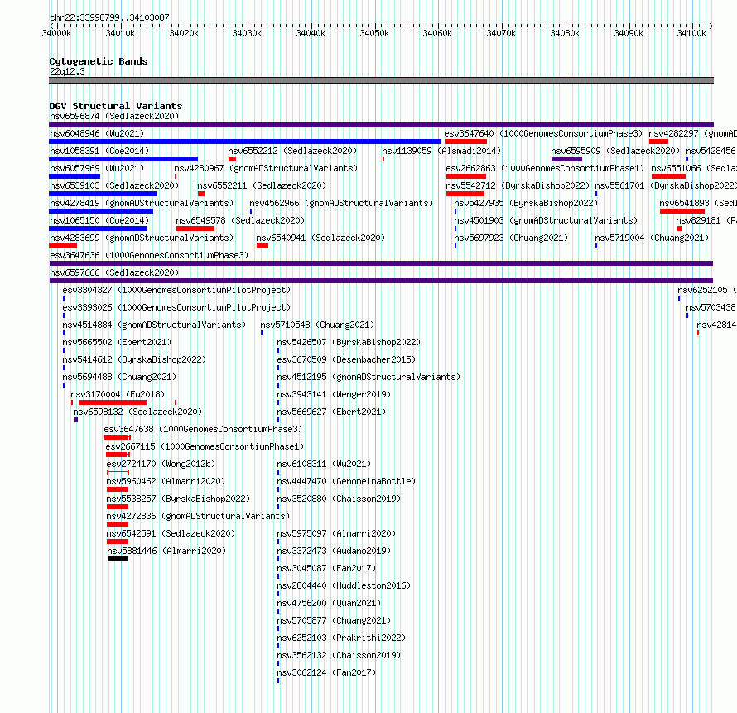
Task: Click esv2662863 (1000GenomesConsortiumPhase1) label
Action: [545, 168]
